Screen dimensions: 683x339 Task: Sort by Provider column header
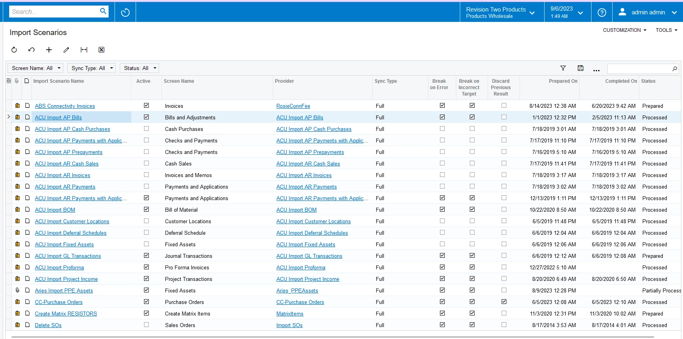[284, 81]
